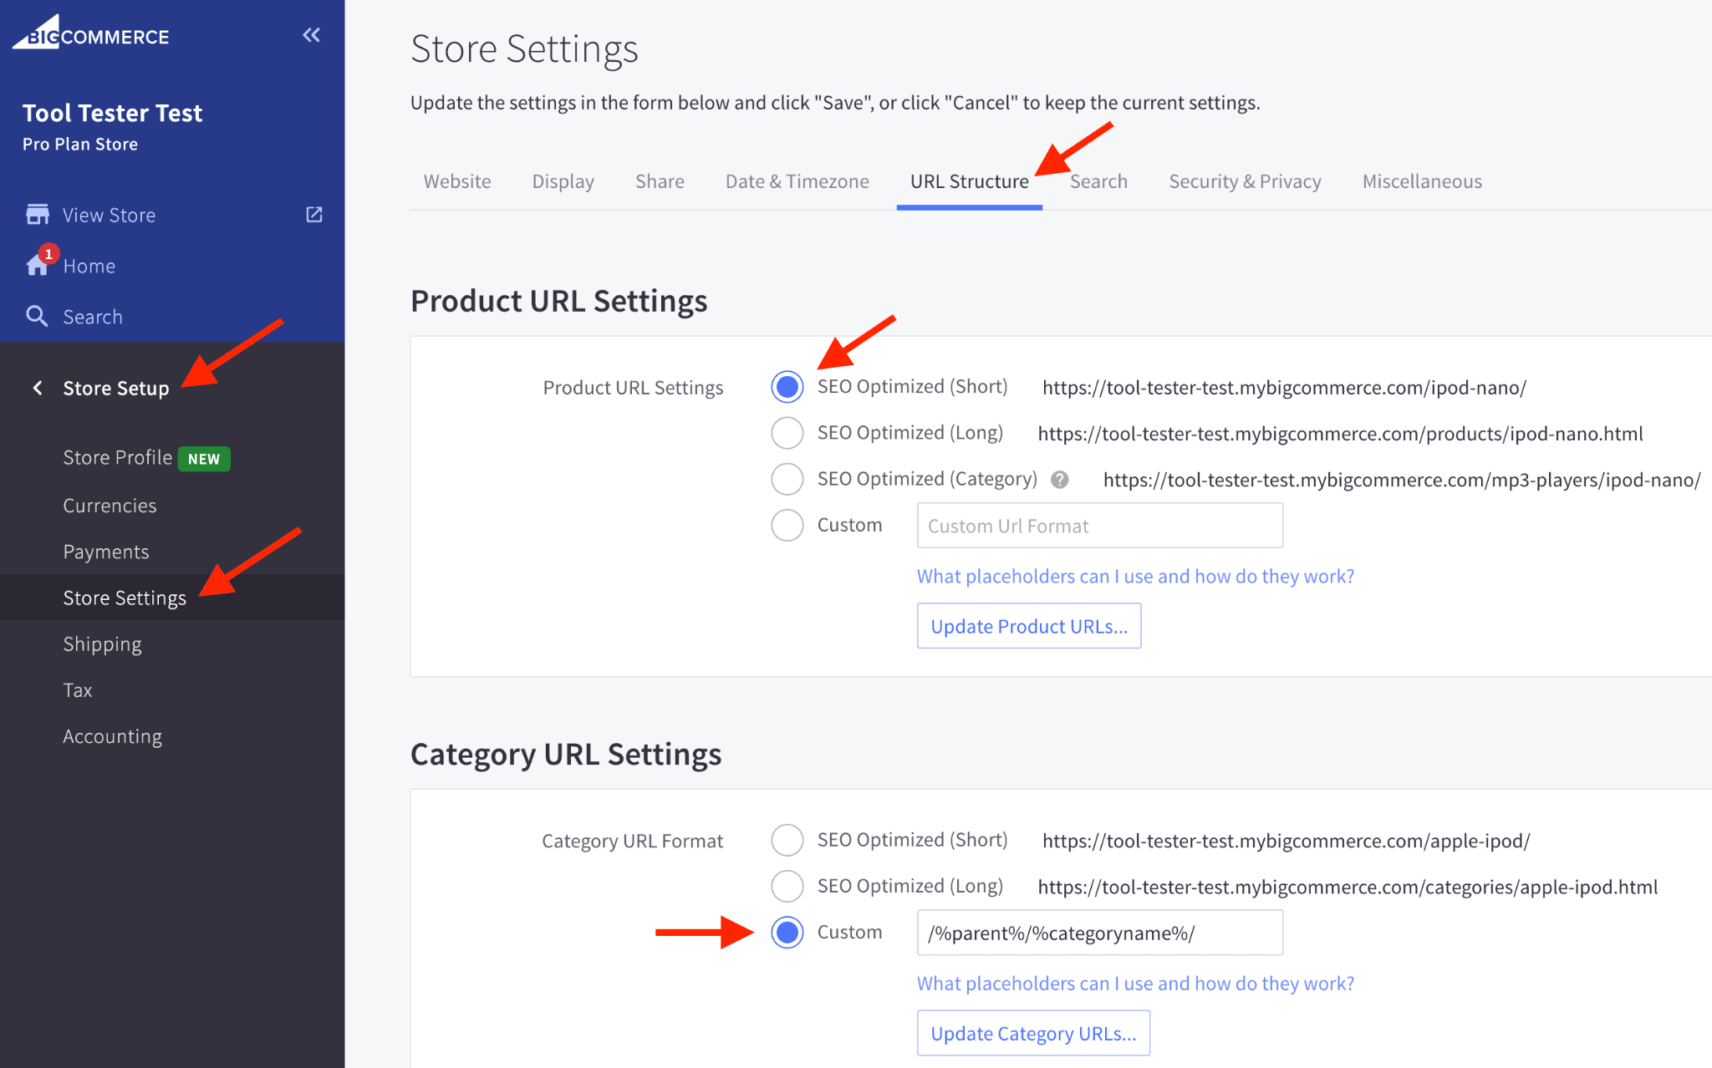The image size is (1712, 1068).
Task: Select SEO Optimized Short product URL
Action: (x=787, y=386)
